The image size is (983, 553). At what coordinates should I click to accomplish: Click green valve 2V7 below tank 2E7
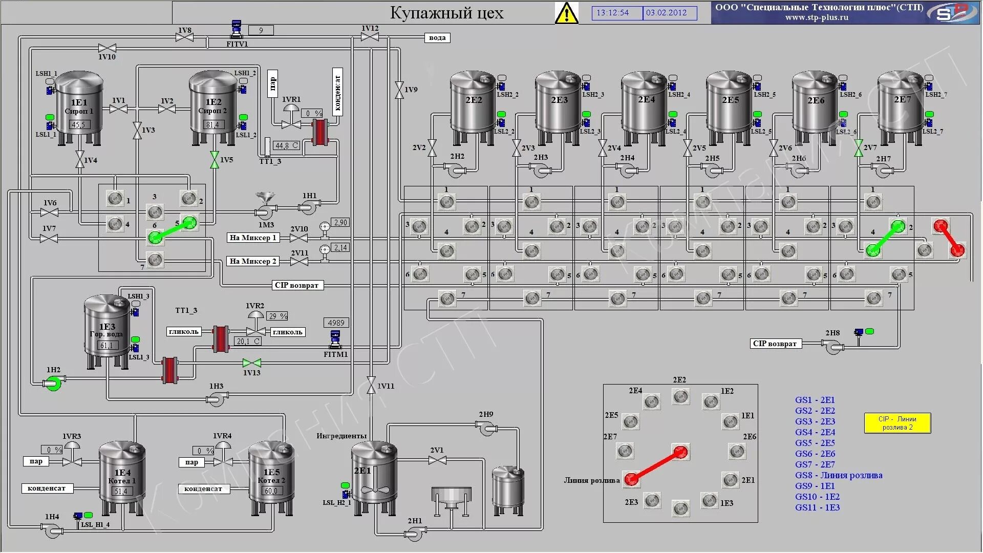859,148
